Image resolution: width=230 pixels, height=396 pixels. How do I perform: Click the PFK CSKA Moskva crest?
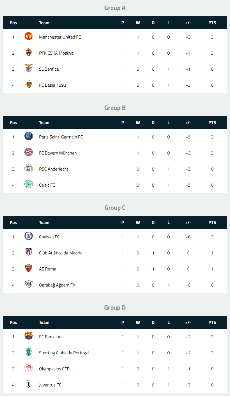(x=29, y=53)
